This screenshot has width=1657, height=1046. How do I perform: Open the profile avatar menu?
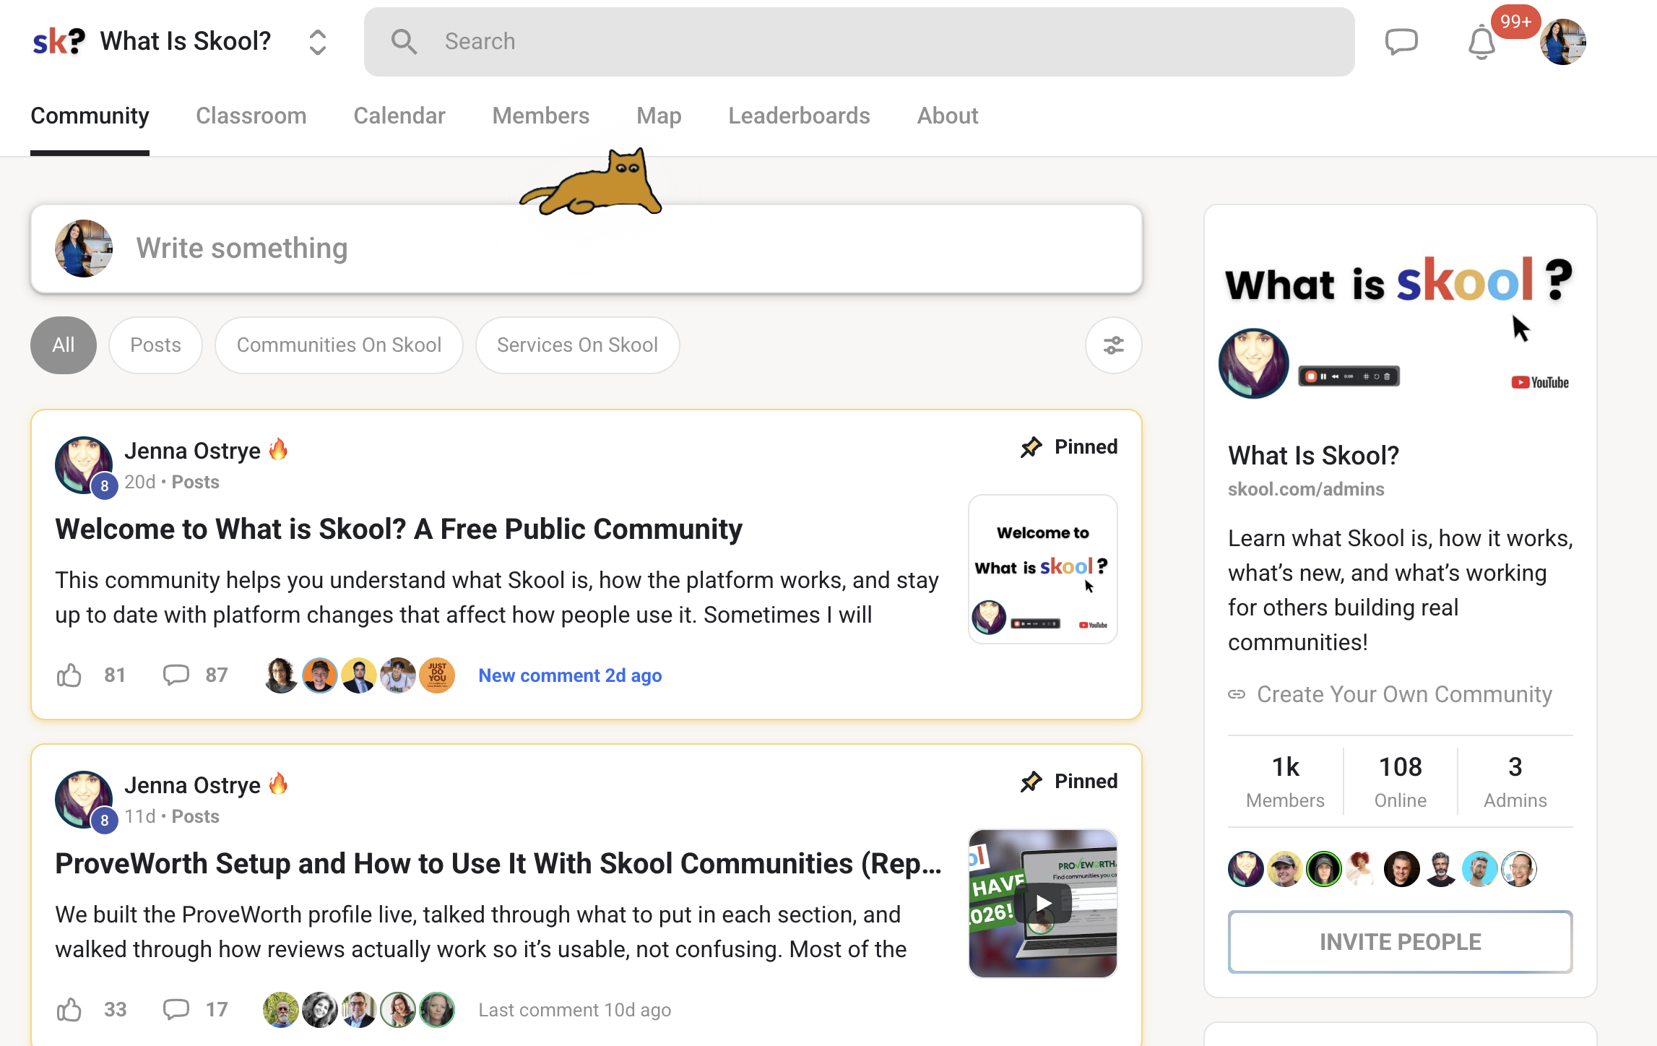click(x=1562, y=42)
